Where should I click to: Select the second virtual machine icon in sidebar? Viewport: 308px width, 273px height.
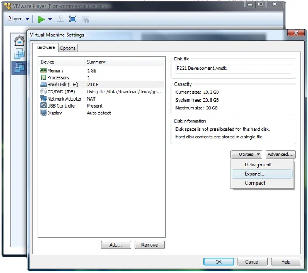point(19,54)
